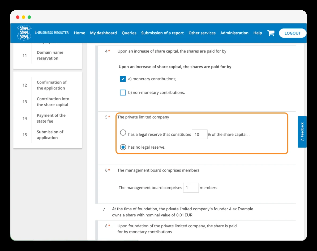
Task: Open Submission of a report menu
Action: coord(162,33)
